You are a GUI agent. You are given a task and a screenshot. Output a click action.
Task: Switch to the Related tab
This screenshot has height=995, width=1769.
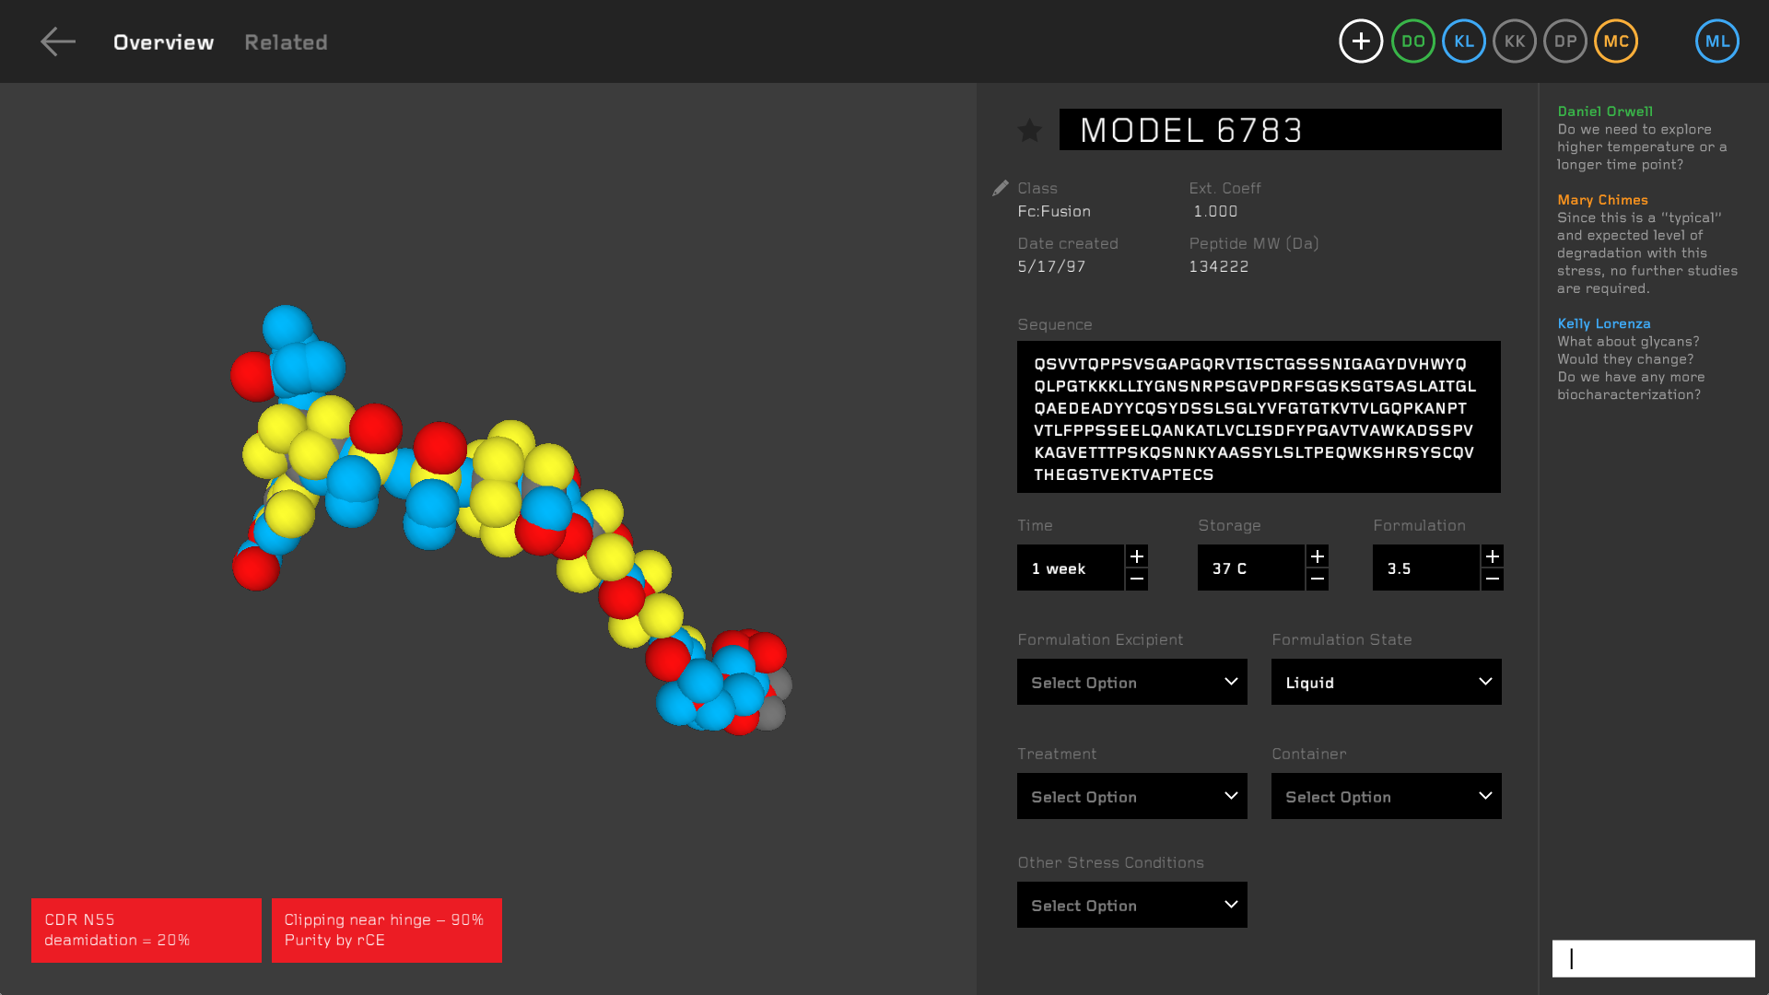pyautogui.click(x=286, y=42)
